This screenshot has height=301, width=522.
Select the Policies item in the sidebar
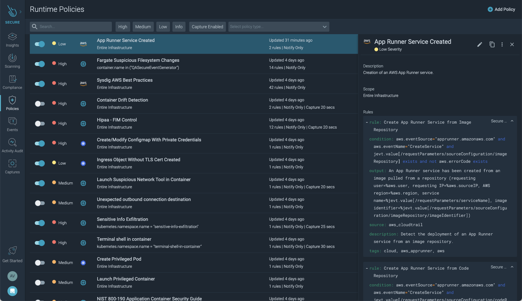[12, 103]
